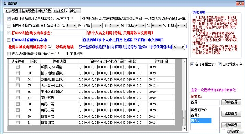Select the checkbox for 天人合一[霸位]
The height and width of the screenshot is (134, 245).
pos(18,85)
